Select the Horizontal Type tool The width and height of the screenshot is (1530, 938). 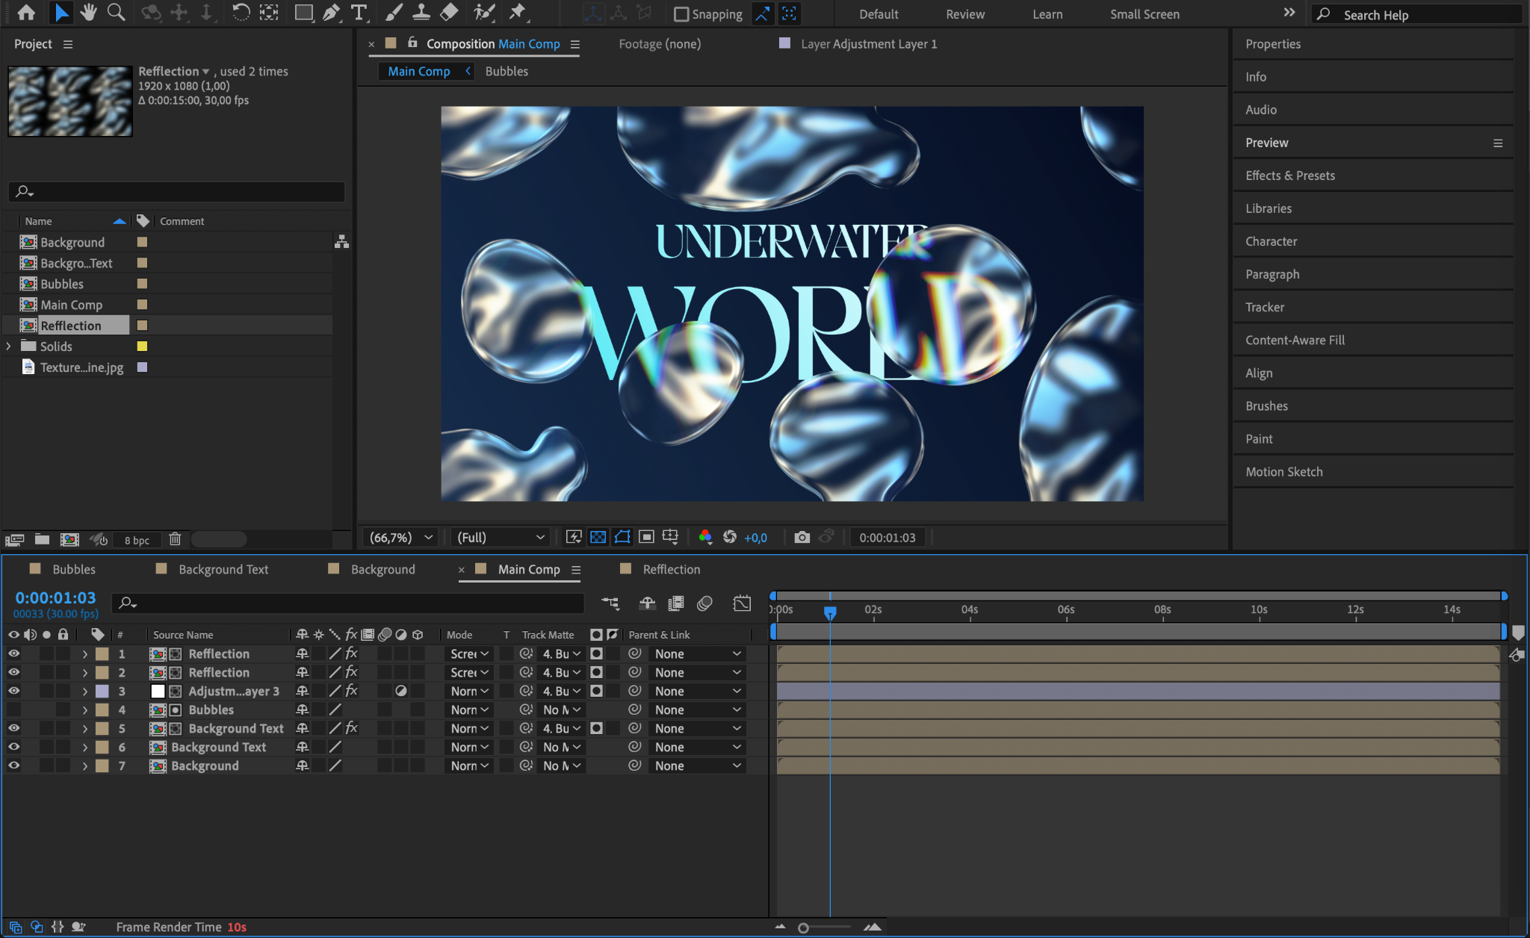click(359, 13)
